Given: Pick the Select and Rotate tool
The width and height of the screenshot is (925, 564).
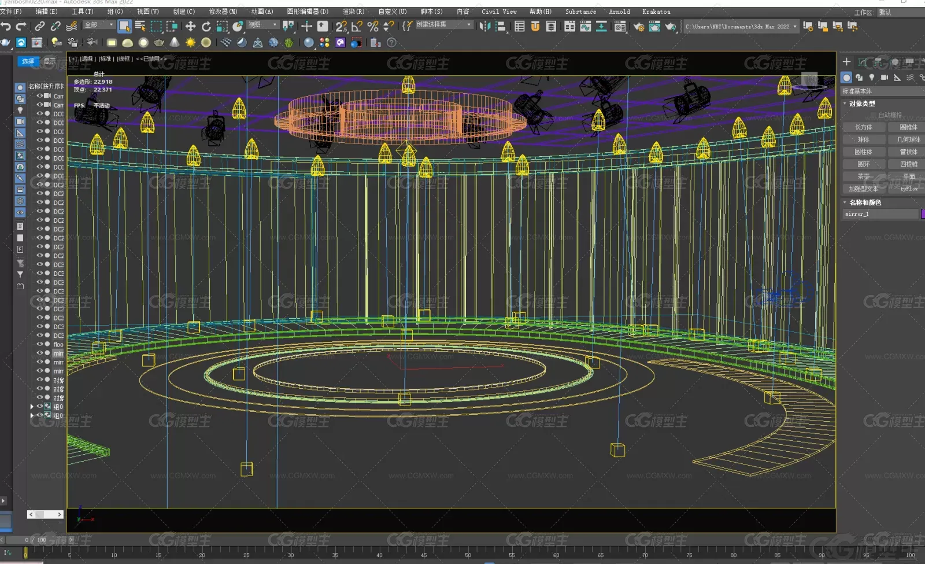Looking at the screenshot, I should [206, 26].
